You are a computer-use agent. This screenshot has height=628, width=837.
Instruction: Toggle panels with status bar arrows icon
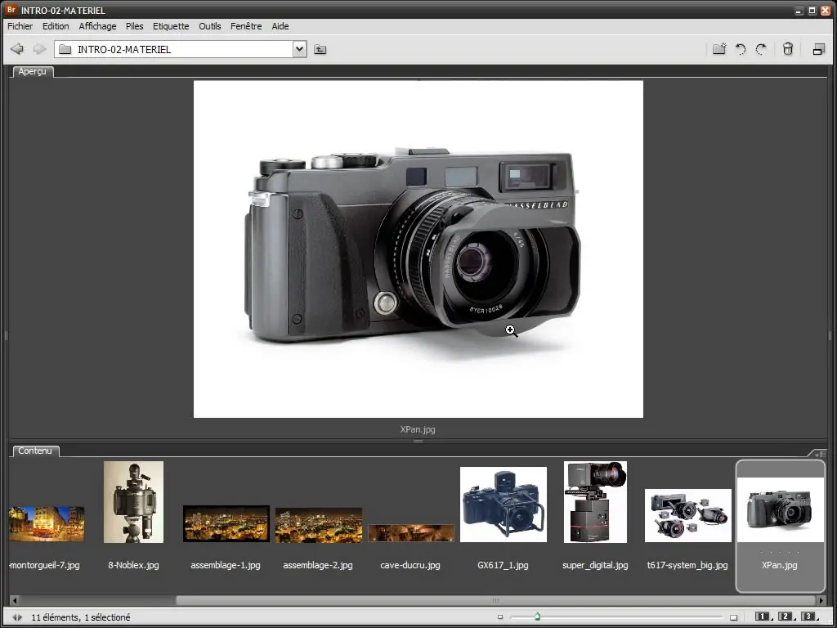pyautogui.click(x=17, y=617)
